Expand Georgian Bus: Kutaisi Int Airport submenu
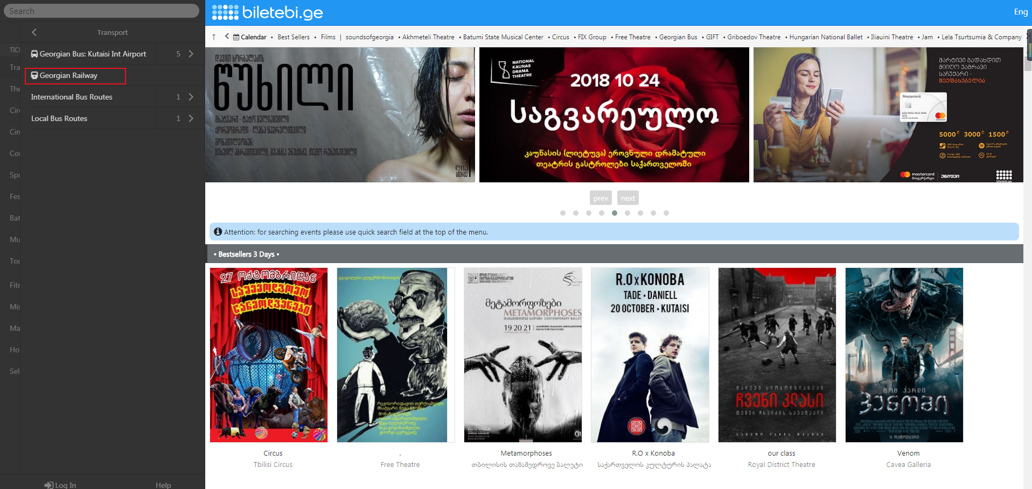Screen dimensions: 1032x489 point(191,54)
